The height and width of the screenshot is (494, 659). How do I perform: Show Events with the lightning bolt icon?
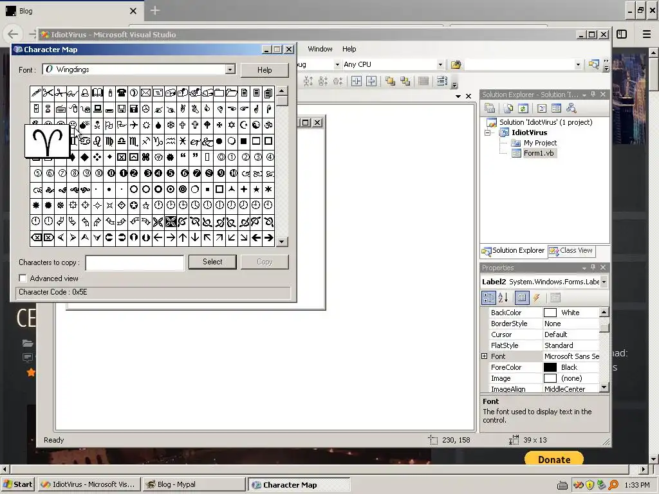(x=536, y=298)
